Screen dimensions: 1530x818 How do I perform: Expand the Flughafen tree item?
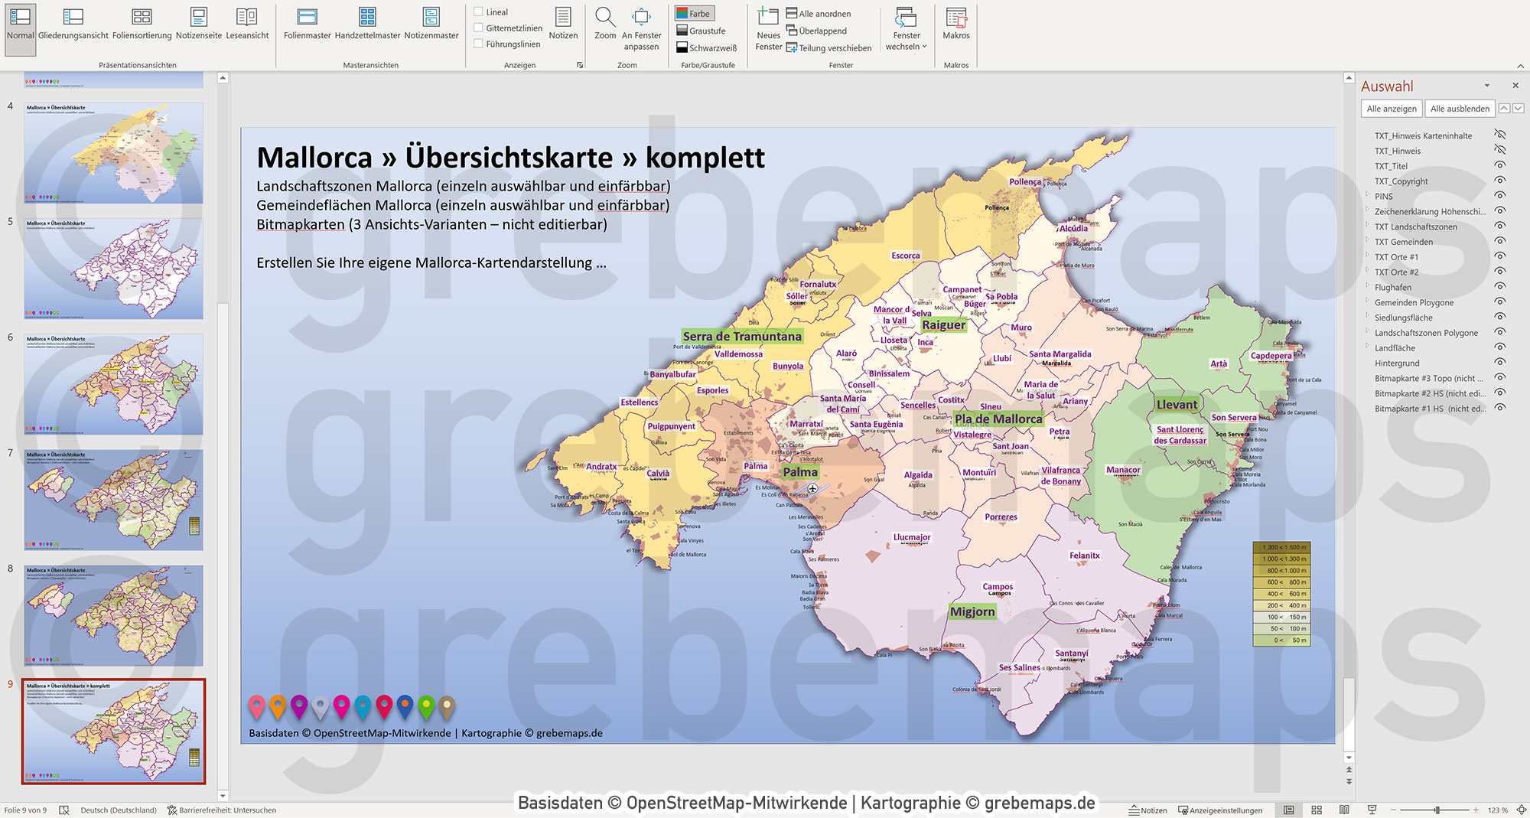coord(1367,287)
